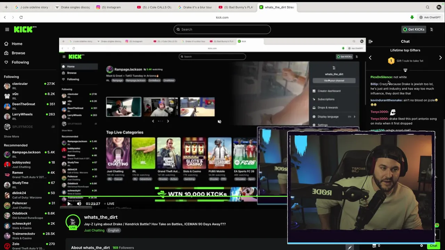Viewport: 445px width, 250px height.
Task: Open clavicular channel avatar in Following
Action: pyautogui.click(x=7, y=86)
